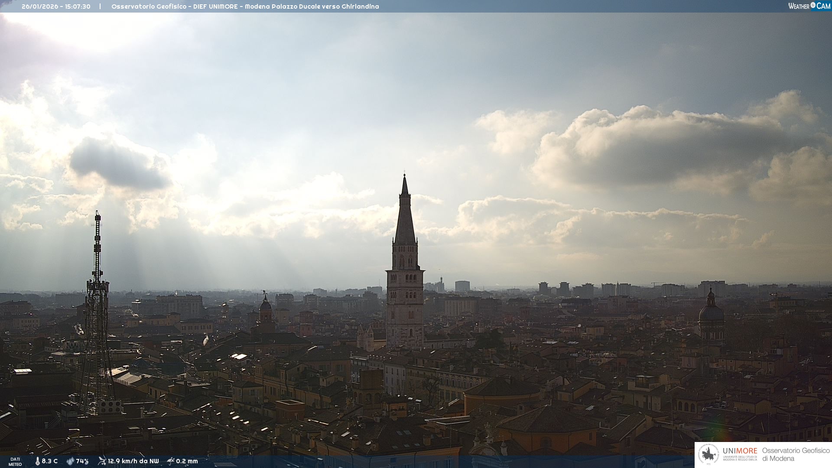Click the Ghirlandina tower spire
The width and height of the screenshot is (832, 468).
pos(405,212)
